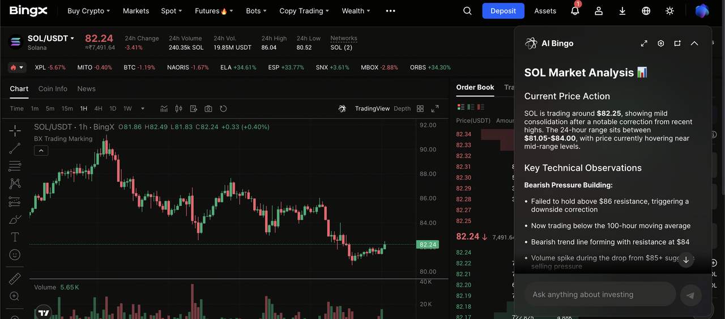Show only sell orders in order book
This screenshot has width=725, height=319.
click(480, 107)
